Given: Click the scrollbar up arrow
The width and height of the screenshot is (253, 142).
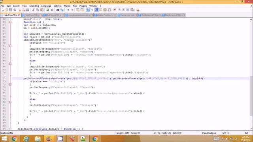Looking at the screenshot, I should pyautogui.click(x=251, y=19).
